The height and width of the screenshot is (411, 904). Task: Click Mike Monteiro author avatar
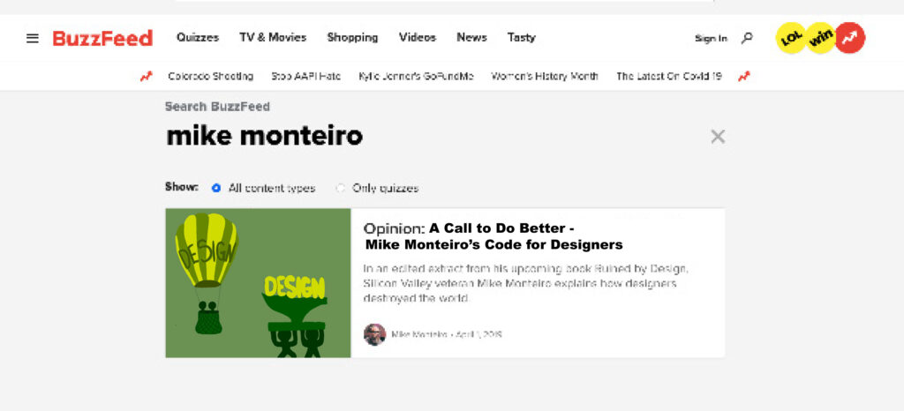click(374, 334)
